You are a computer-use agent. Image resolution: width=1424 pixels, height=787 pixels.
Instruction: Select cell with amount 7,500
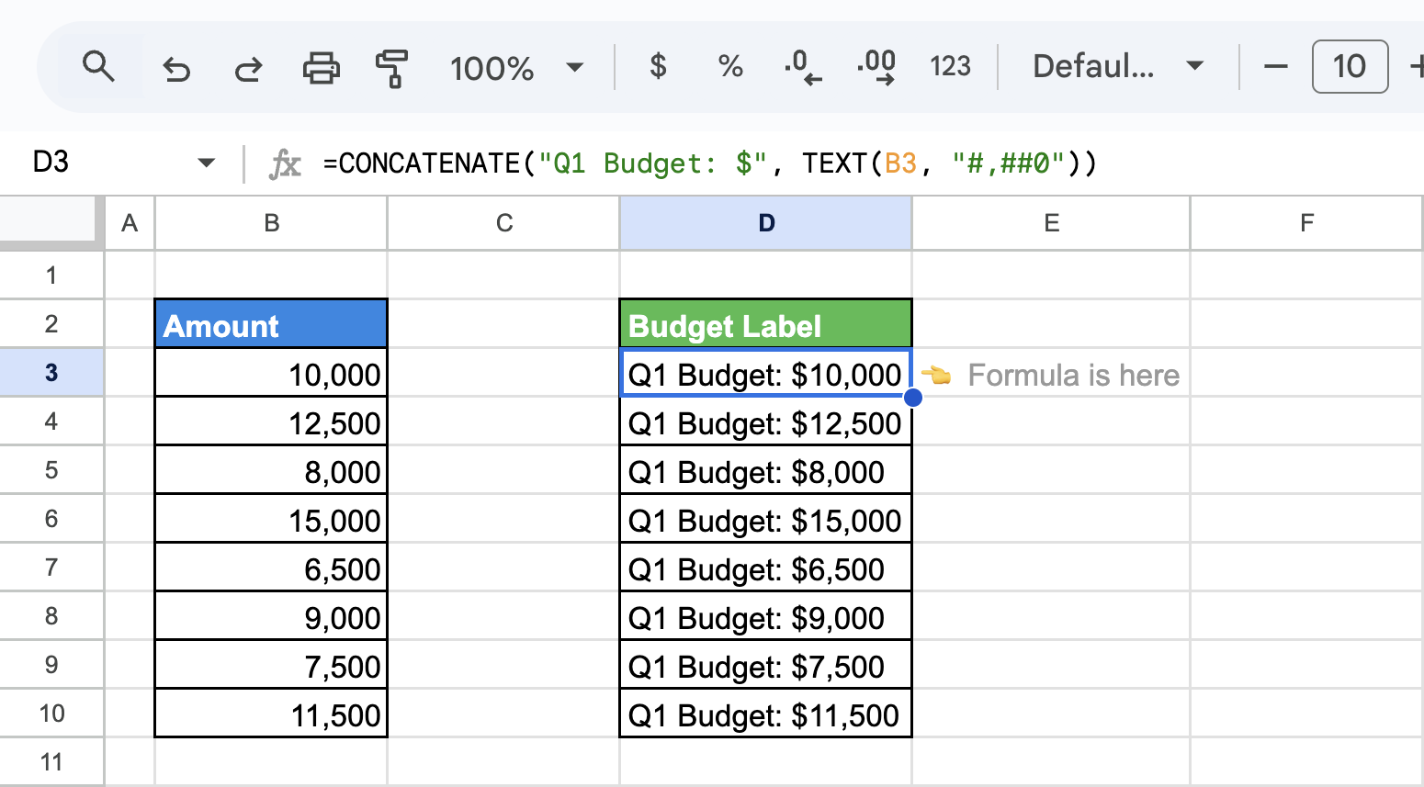tap(271, 664)
